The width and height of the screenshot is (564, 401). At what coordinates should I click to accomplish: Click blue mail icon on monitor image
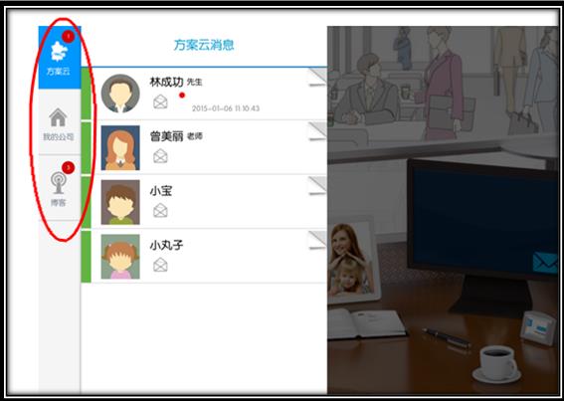(x=545, y=263)
